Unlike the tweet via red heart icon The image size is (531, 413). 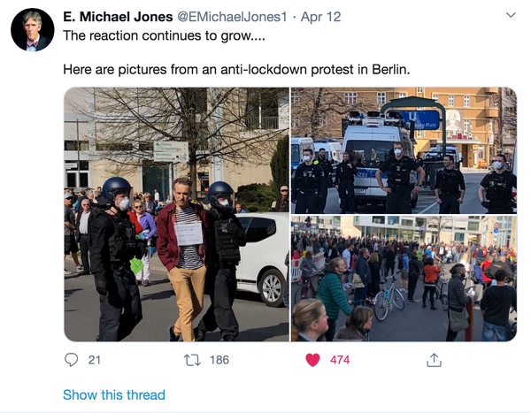point(312,360)
